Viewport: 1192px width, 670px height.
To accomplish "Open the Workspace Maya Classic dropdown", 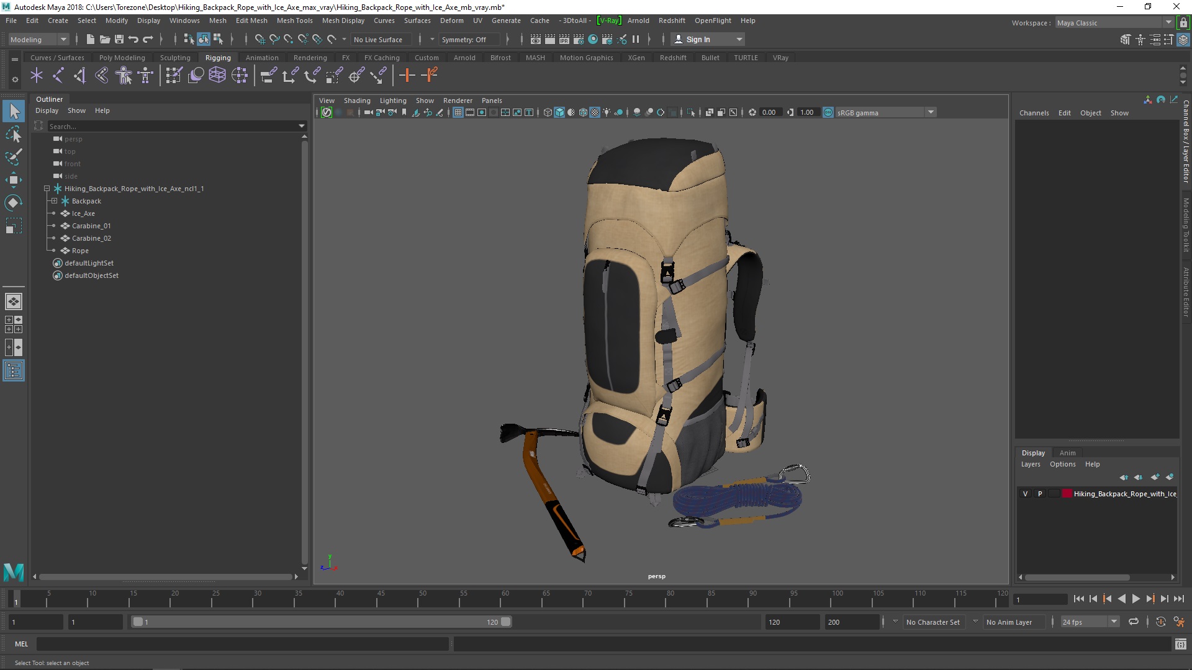I will (1114, 23).
